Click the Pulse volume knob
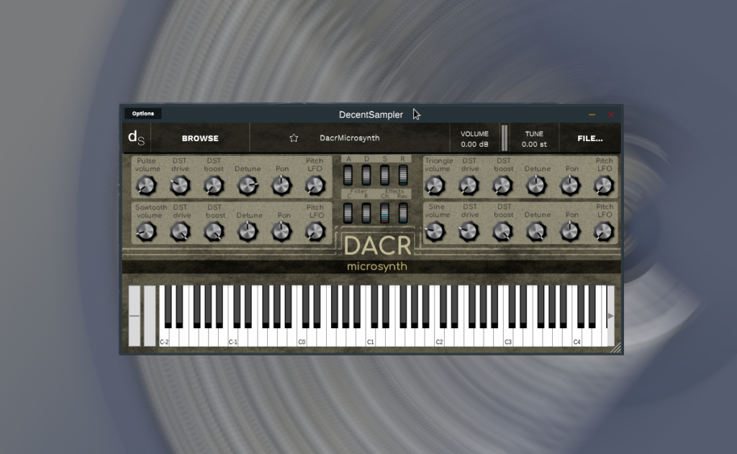The width and height of the screenshot is (737, 454). [x=146, y=186]
